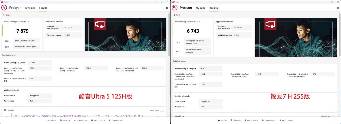Click vertical scrollbar in left window

click(169, 35)
